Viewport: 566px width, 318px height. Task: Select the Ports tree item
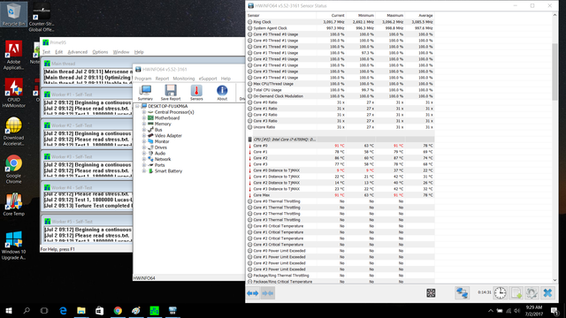[x=159, y=165]
